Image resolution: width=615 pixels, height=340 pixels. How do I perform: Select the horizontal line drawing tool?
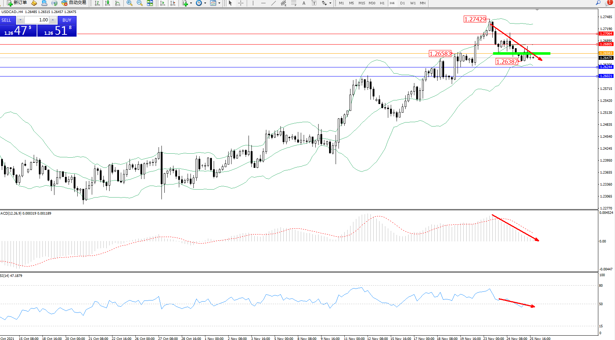(x=263, y=3)
